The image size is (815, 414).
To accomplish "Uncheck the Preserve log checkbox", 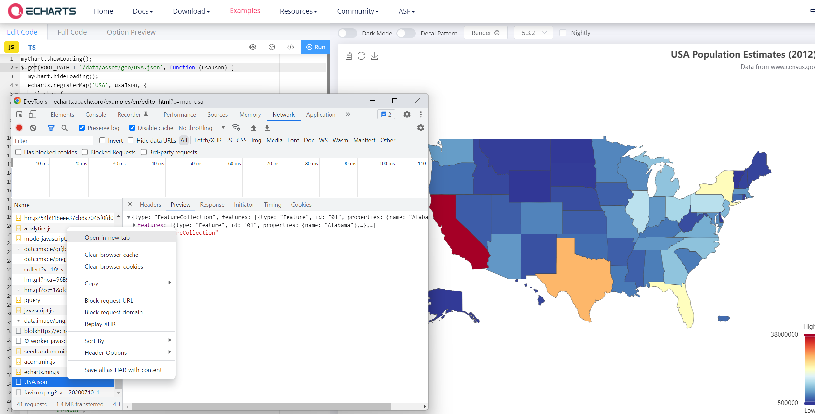I will [82, 128].
